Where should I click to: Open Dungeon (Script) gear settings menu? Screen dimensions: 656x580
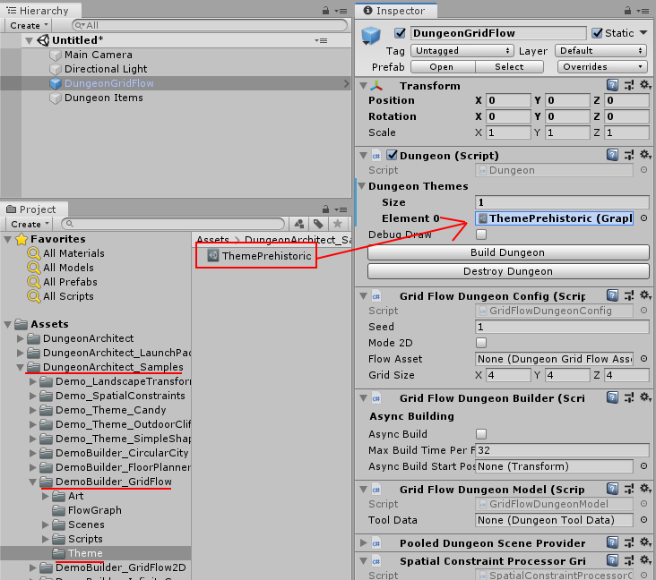(644, 155)
